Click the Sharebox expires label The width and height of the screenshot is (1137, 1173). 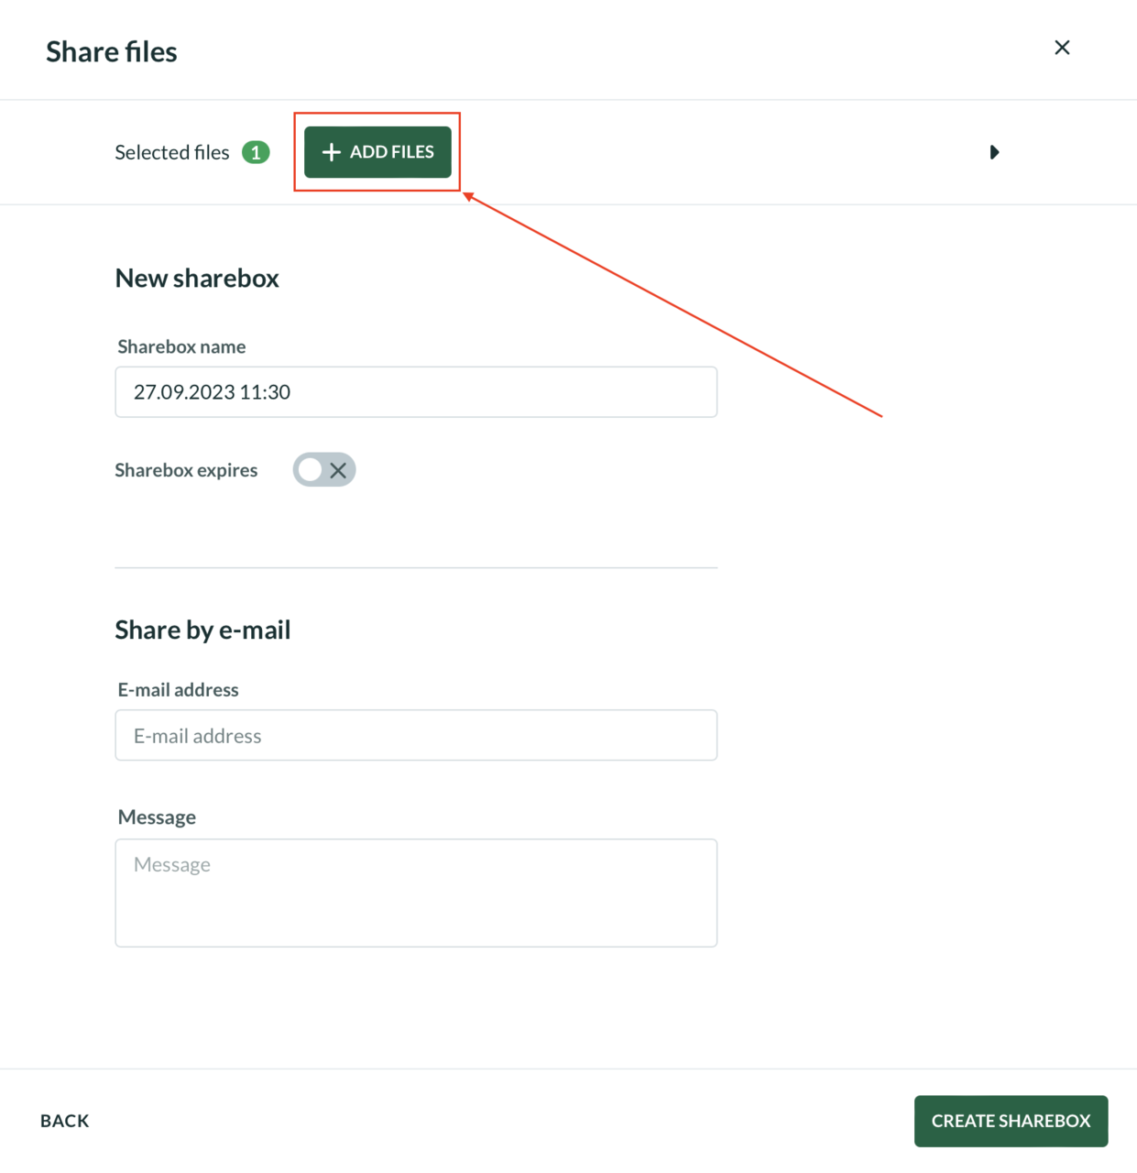coord(186,469)
